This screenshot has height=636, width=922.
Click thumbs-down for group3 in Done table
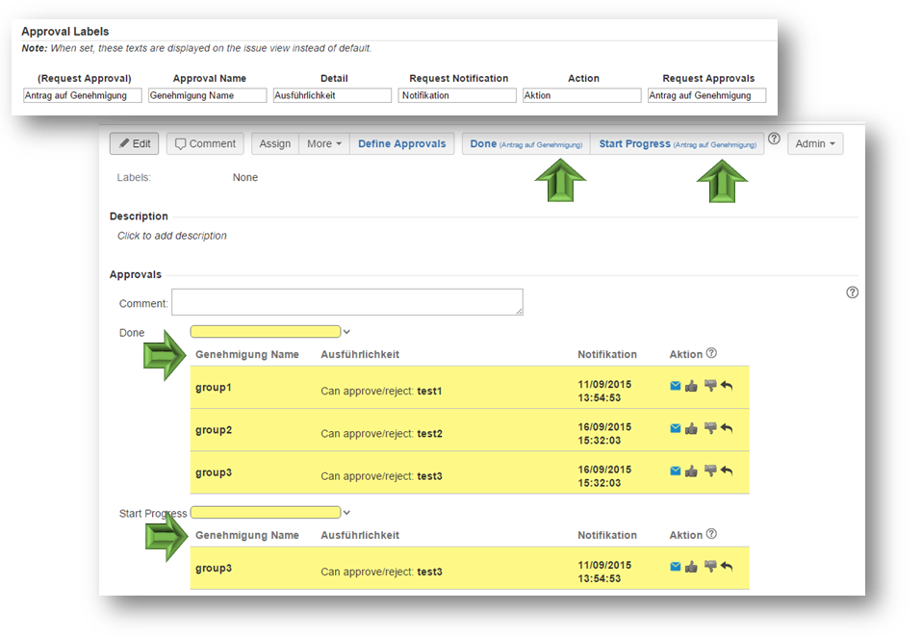(710, 471)
